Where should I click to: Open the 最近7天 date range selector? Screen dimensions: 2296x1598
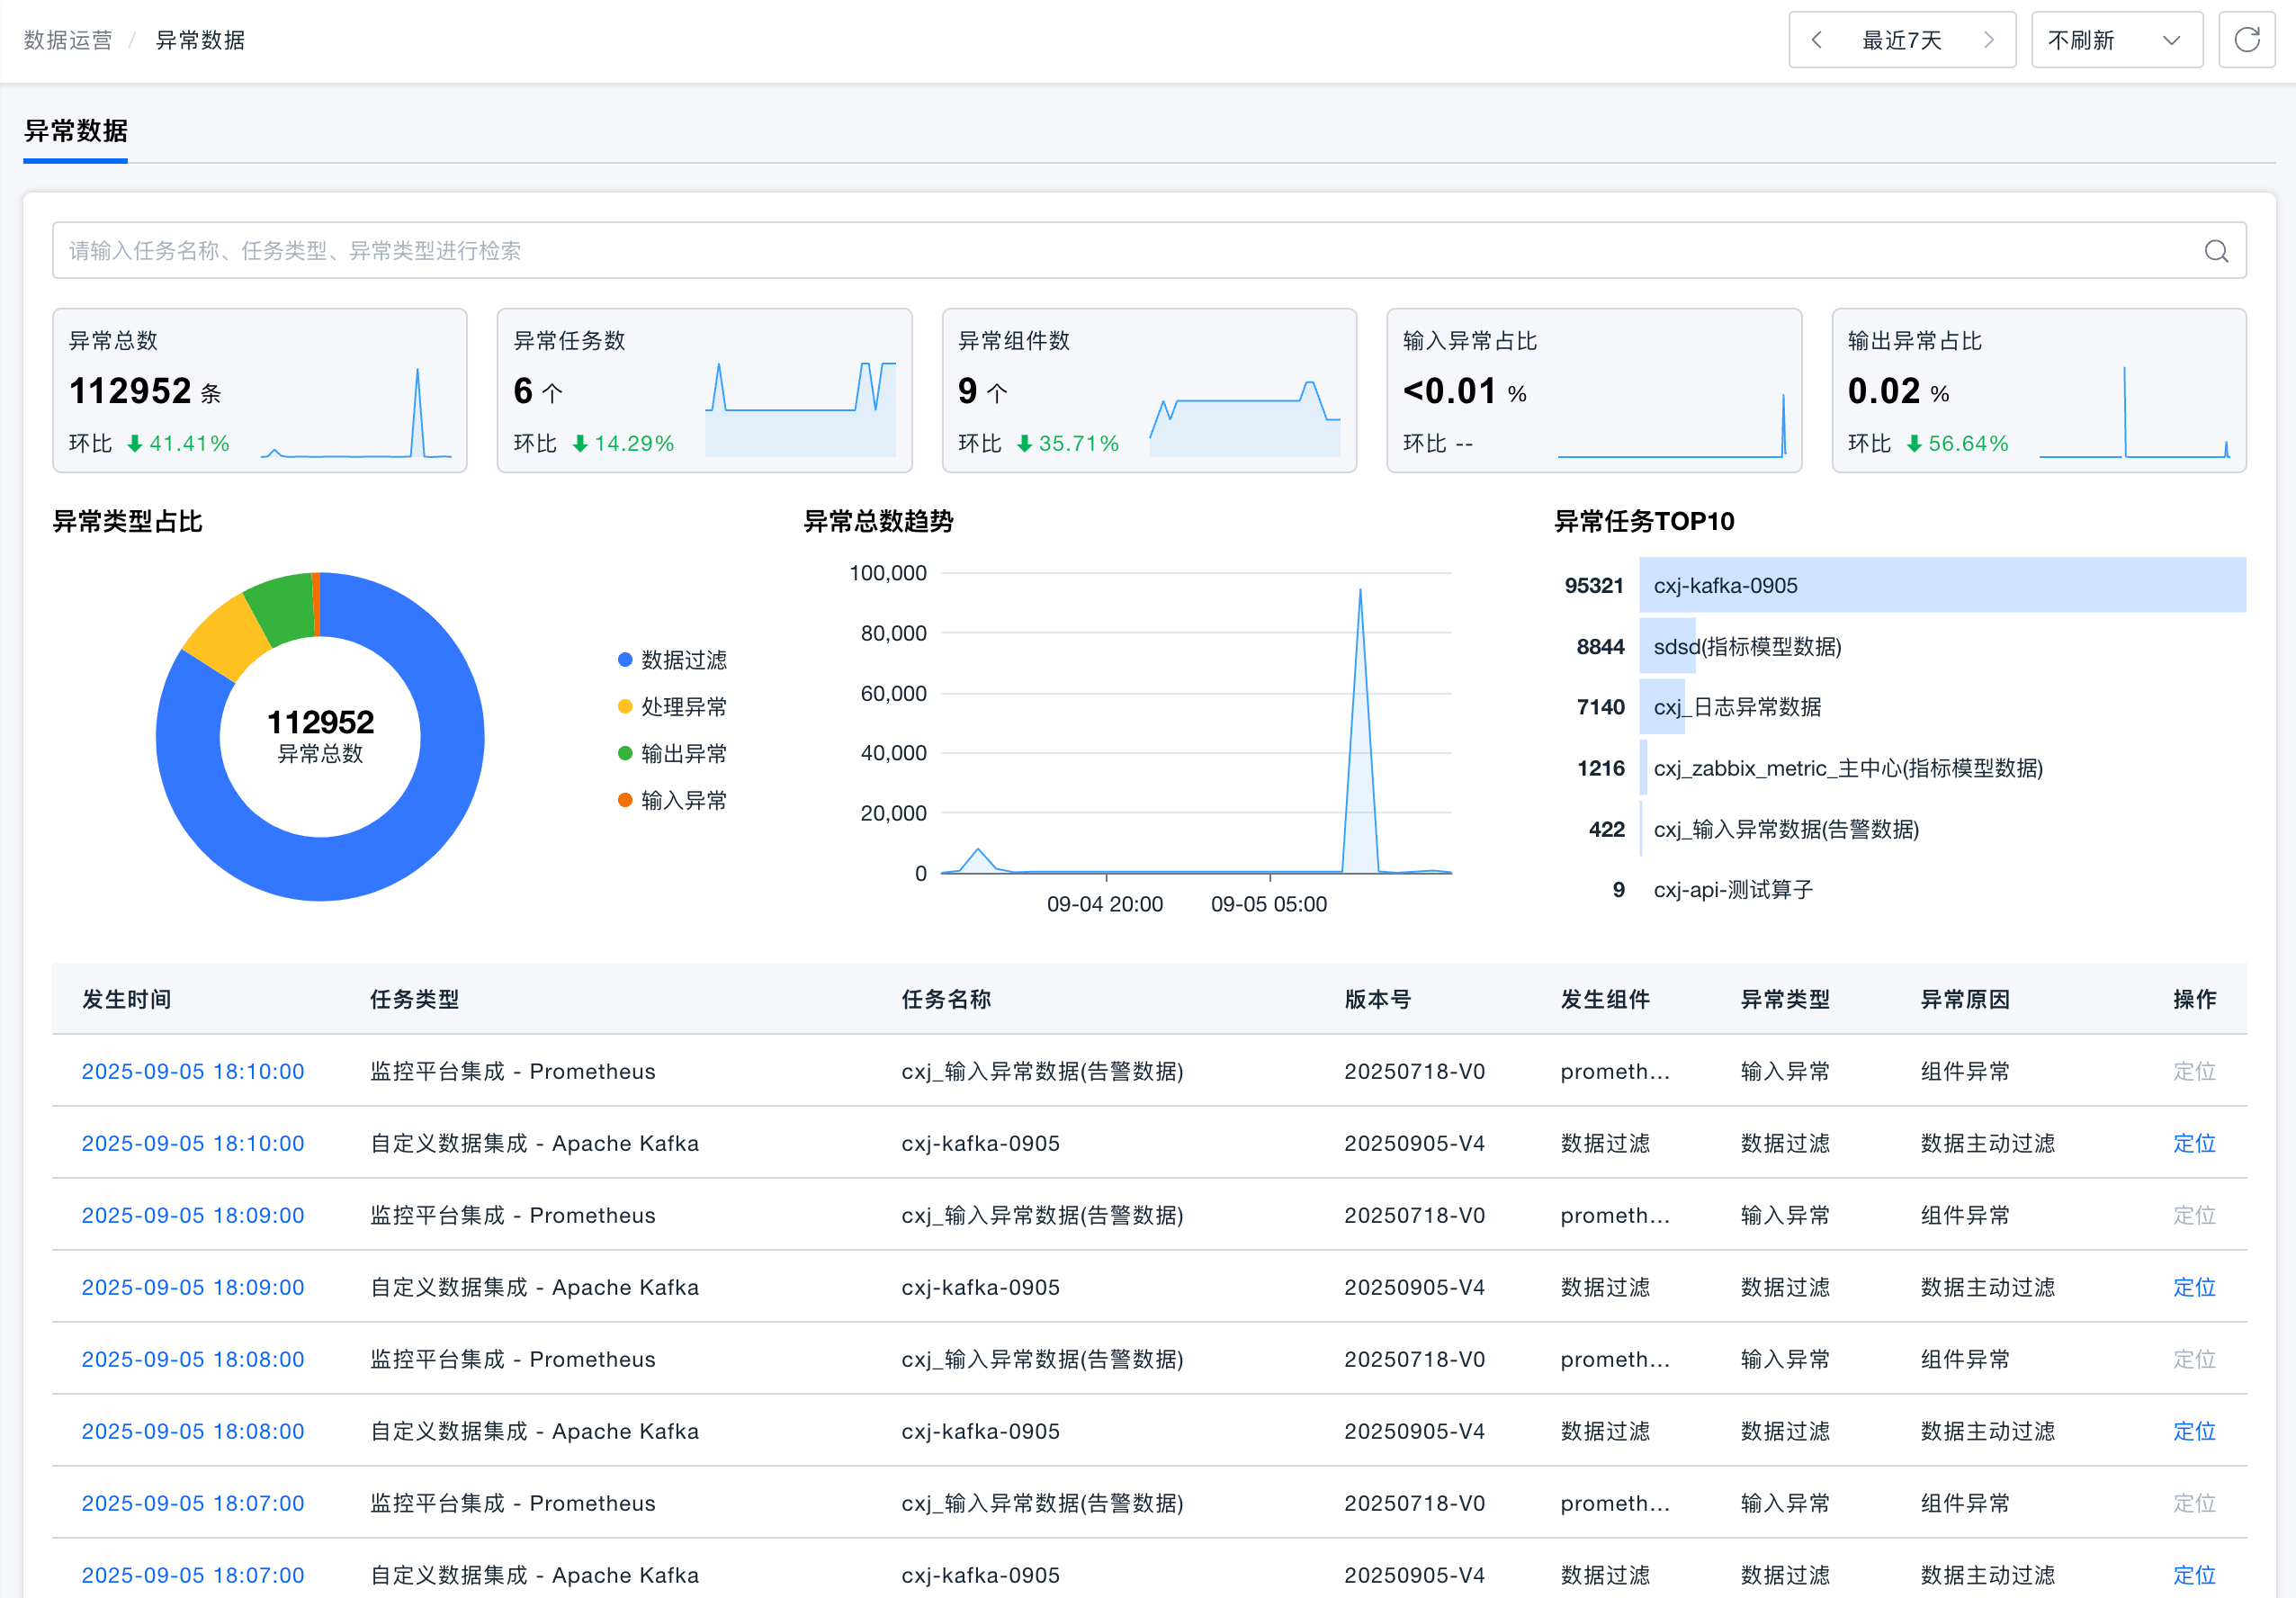point(1901,39)
